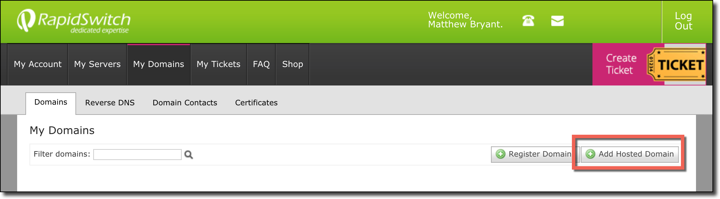The width and height of the screenshot is (720, 199).
Task: Click the green plus on Add Hosted Domain
Action: [590, 154]
